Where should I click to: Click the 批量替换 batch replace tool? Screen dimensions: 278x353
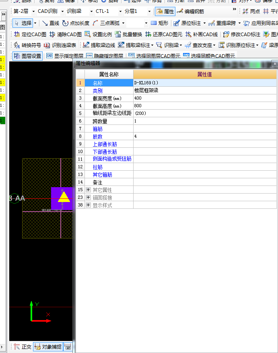(x=128, y=34)
